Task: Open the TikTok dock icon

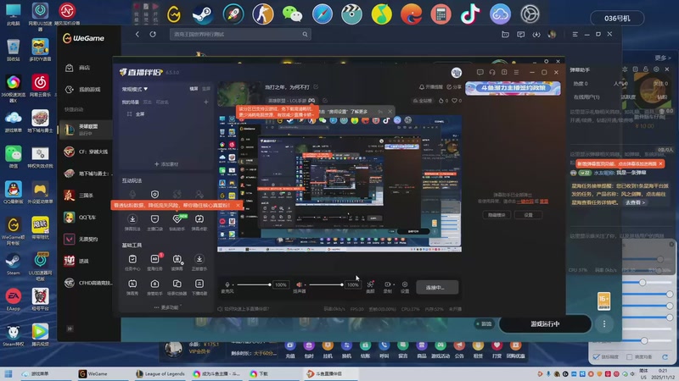Action: [470, 14]
